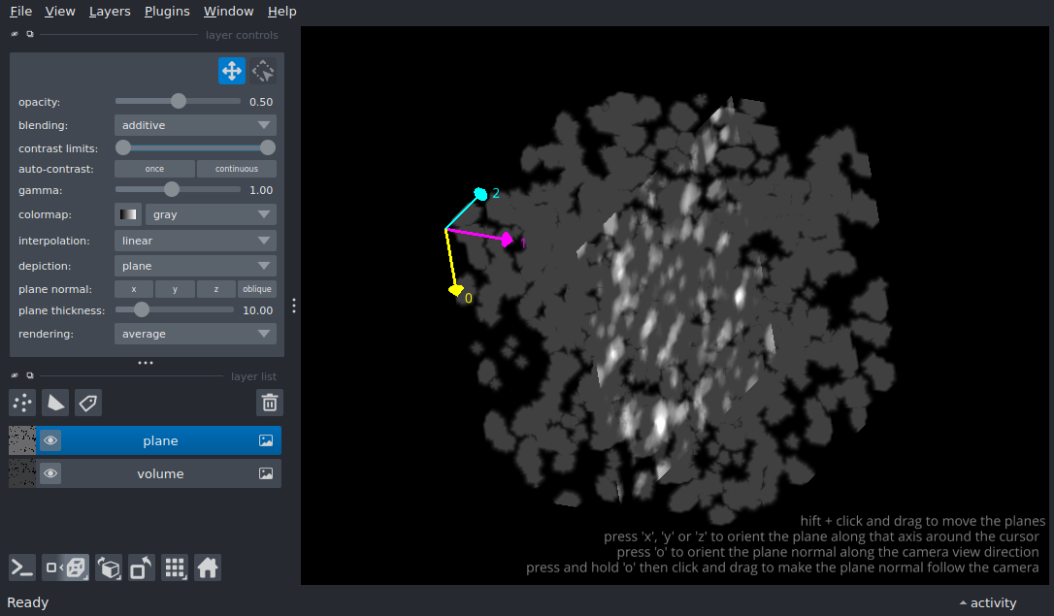Click the transpose dimensions button

coord(142,567)
